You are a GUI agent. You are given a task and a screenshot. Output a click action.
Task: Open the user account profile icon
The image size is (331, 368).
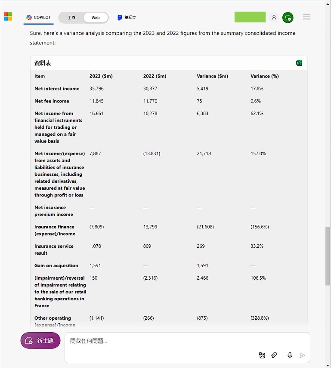274,18
